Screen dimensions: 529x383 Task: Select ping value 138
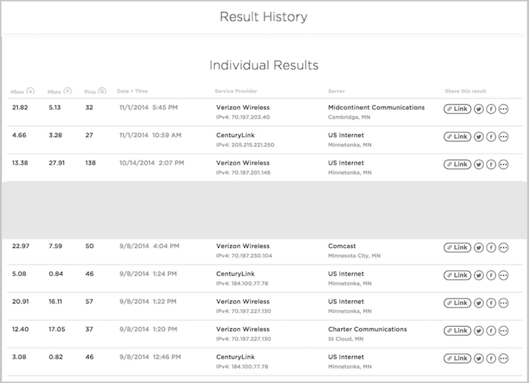point(91,163)
